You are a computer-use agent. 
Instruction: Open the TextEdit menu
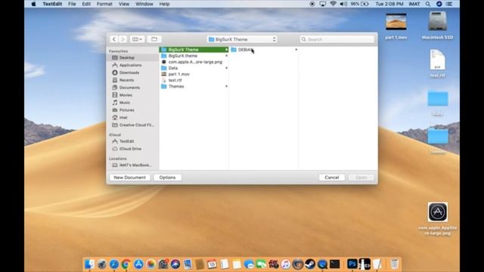[x=52, y=4]
